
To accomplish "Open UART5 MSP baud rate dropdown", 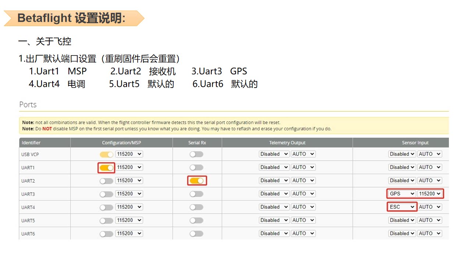I will point(129,220).
